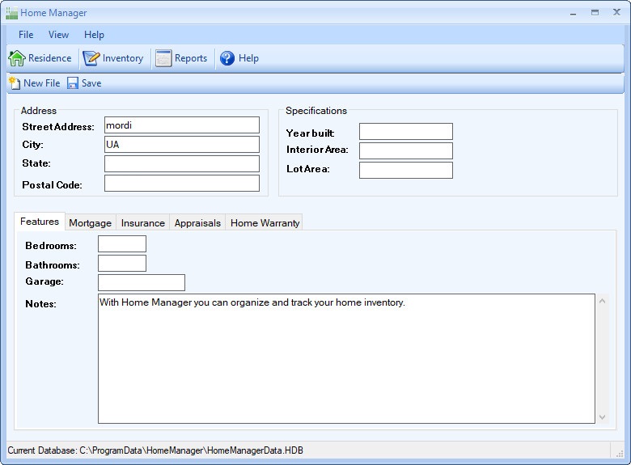
Task: Close the Home Manager window
Action: pos(616,12)
